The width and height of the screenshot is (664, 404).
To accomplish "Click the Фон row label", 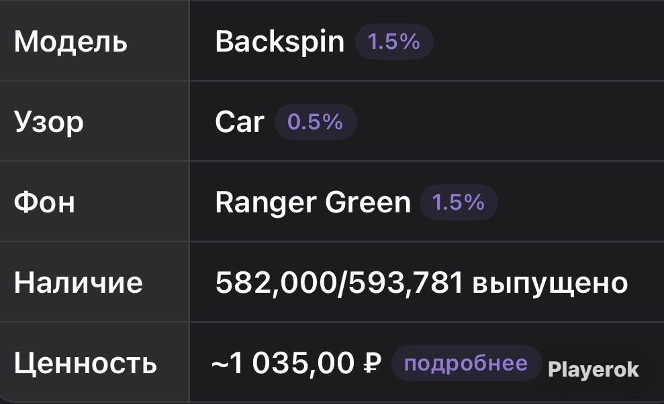I will point(44,202).
